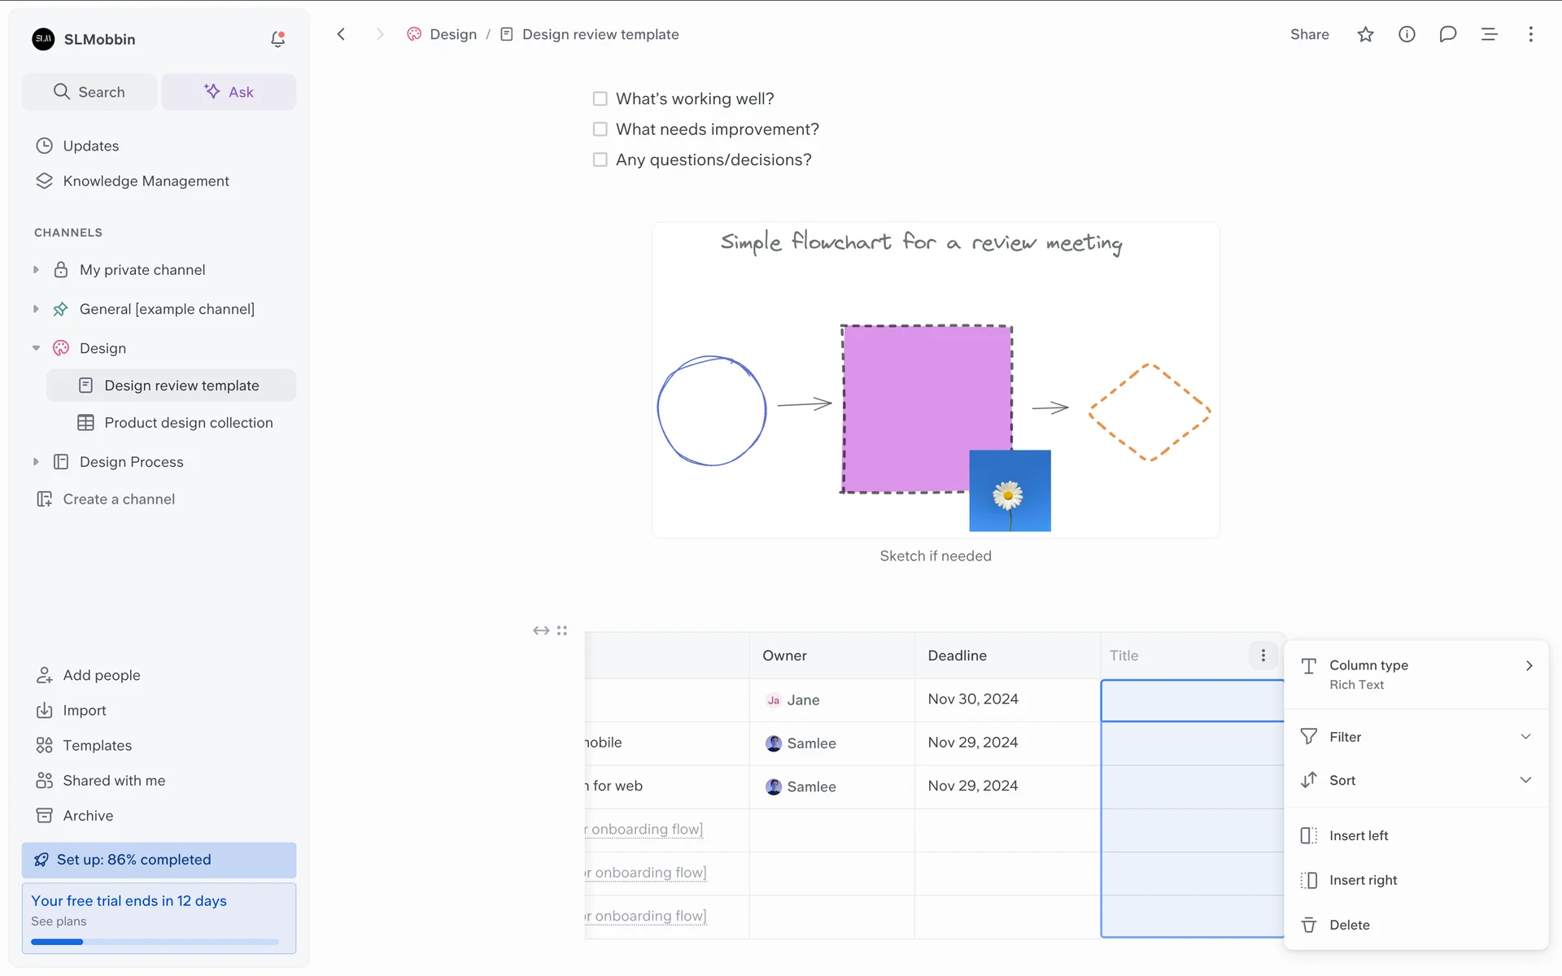The image size is (1562, 976).
Task: Expand the Filter option chevron
Action: pos(1525,737)
